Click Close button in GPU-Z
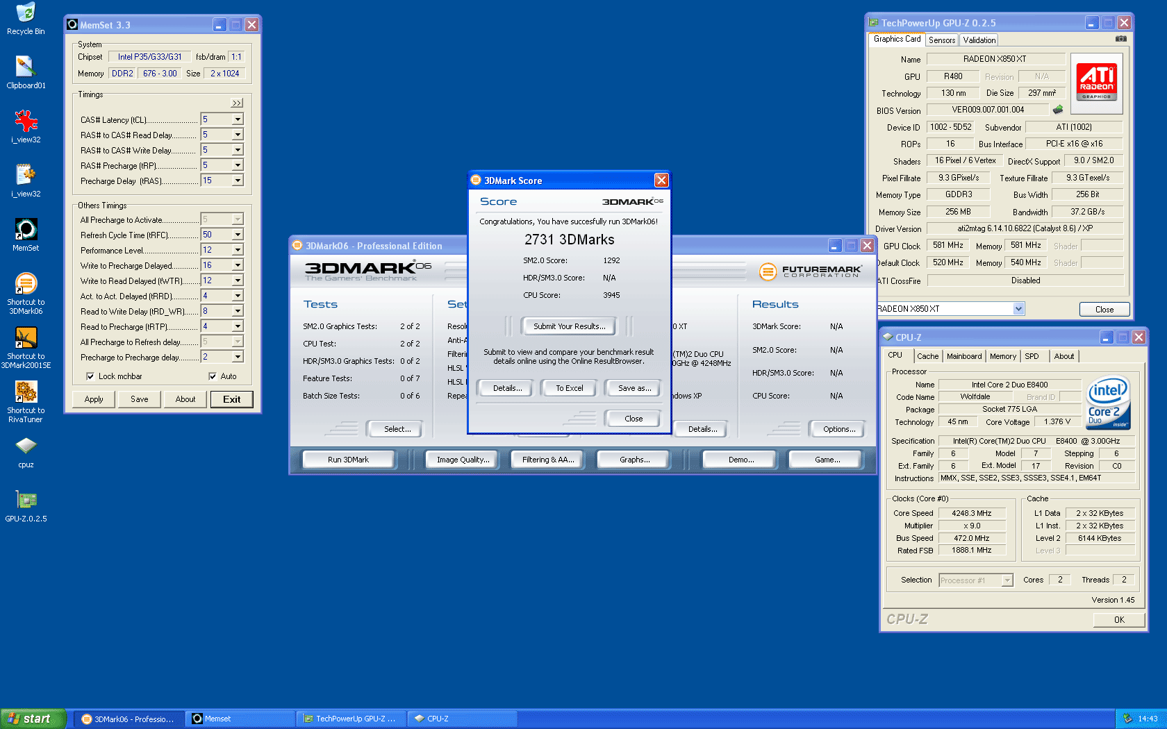Screen dimensions: 1167x729 tap(1104, 310)
